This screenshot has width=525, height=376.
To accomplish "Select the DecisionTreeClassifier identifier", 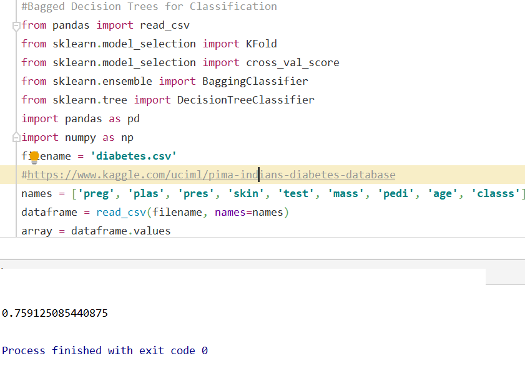I will [246, 100].
